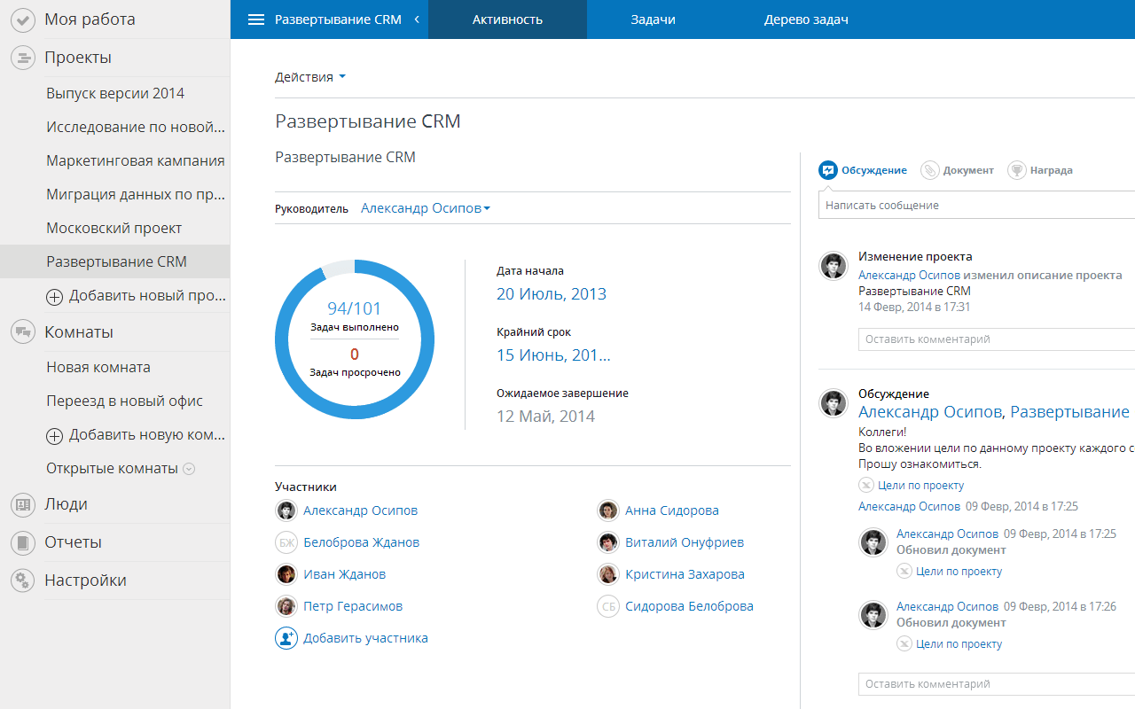This screenshot has height=709, width=1135.
Task: Click expected completion 12 Май, 2014
Action: pyautogui.click(x=545, y=417)
